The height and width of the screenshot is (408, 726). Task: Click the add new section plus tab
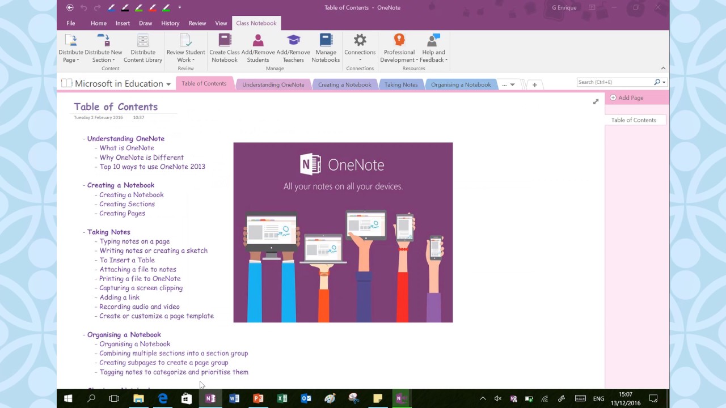pos(534,85)
